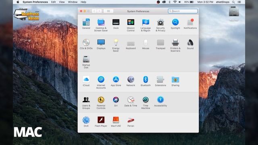Open Flash Player preference pane
The width and height of the screenshot is (258, 145).
tap(101, 122)
